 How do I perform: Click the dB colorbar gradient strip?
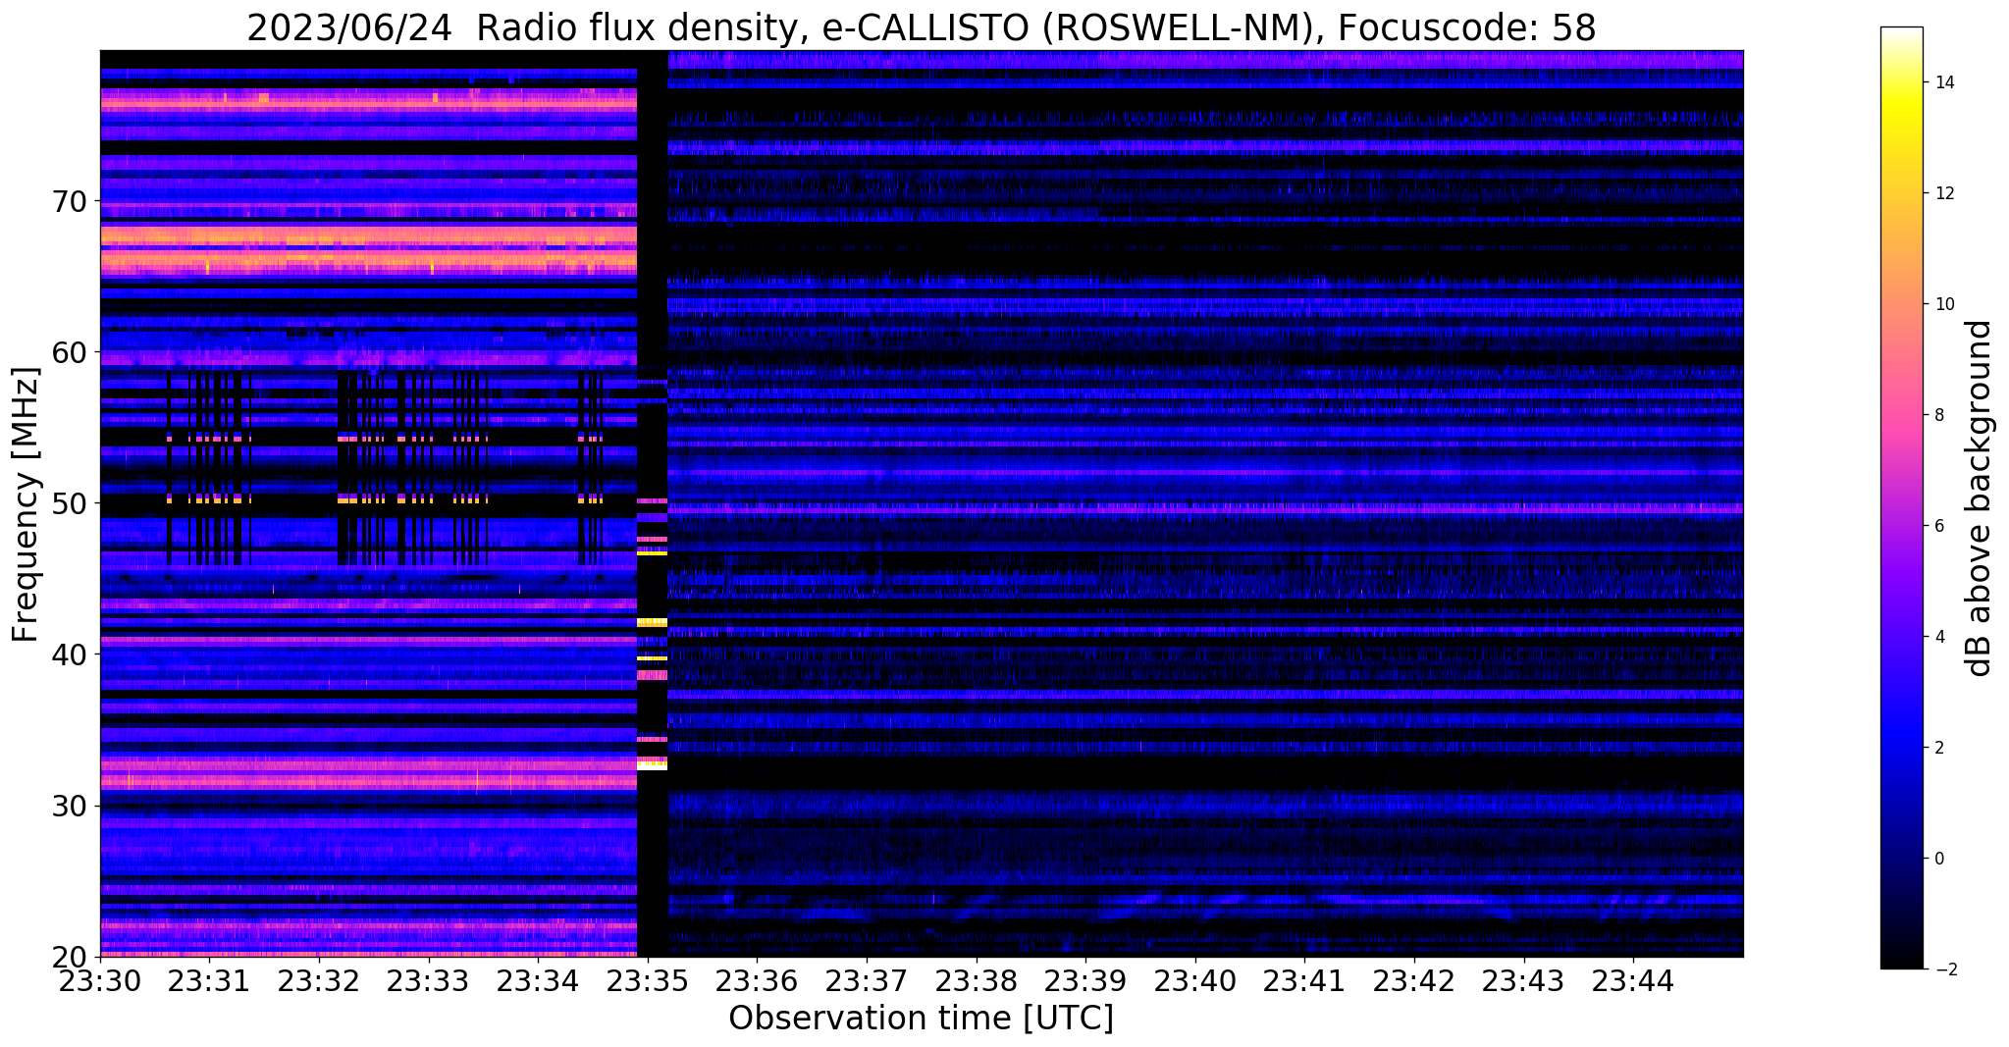coord(1901,497)
